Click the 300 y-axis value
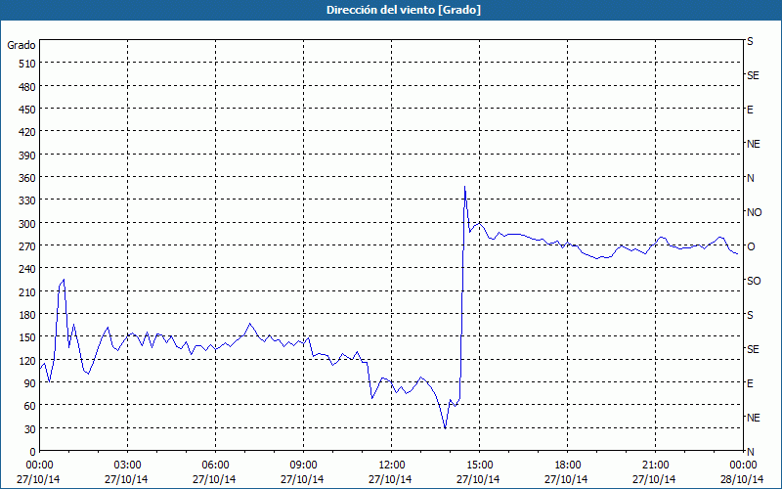 pyautogui.click(x=27, y=224)
